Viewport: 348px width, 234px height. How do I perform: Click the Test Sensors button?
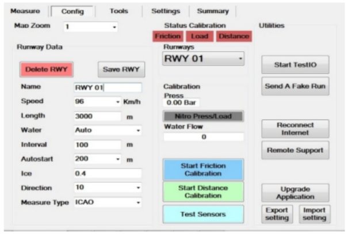coord(203,214)
